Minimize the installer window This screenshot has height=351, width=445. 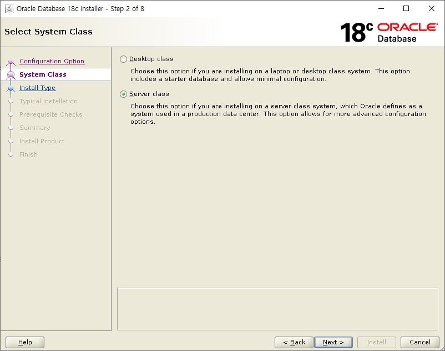click(381, 8)
